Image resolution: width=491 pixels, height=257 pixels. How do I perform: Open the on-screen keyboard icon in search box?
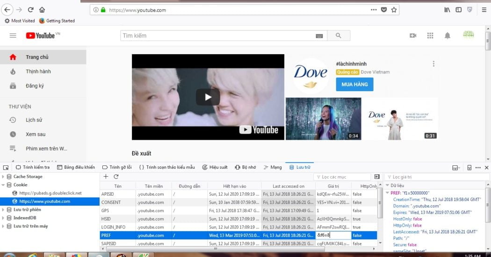(x=319, y=36)
